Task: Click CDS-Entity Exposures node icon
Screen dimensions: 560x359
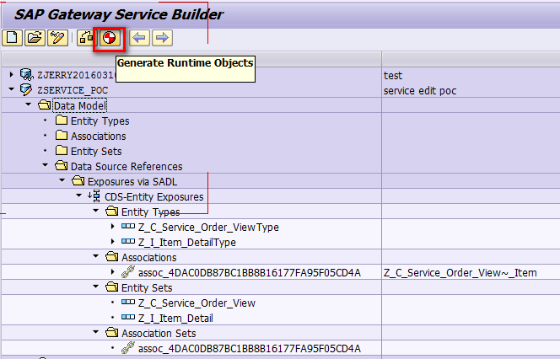Action: (94, 196)
